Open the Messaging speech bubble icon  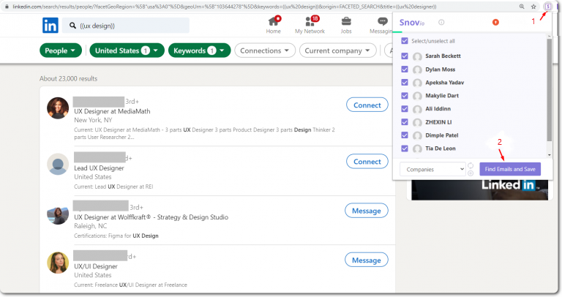(383, 21)
